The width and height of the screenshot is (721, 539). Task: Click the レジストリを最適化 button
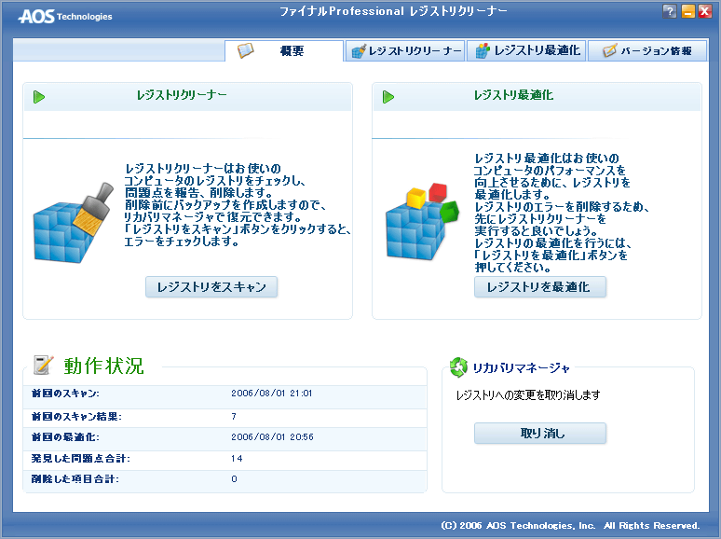click(540, 287)
